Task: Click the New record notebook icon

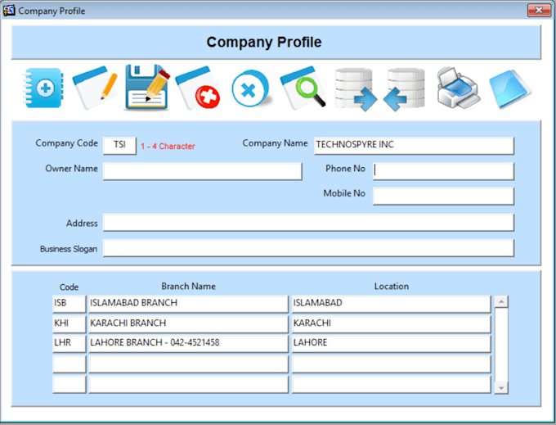Action: point(43,88)
